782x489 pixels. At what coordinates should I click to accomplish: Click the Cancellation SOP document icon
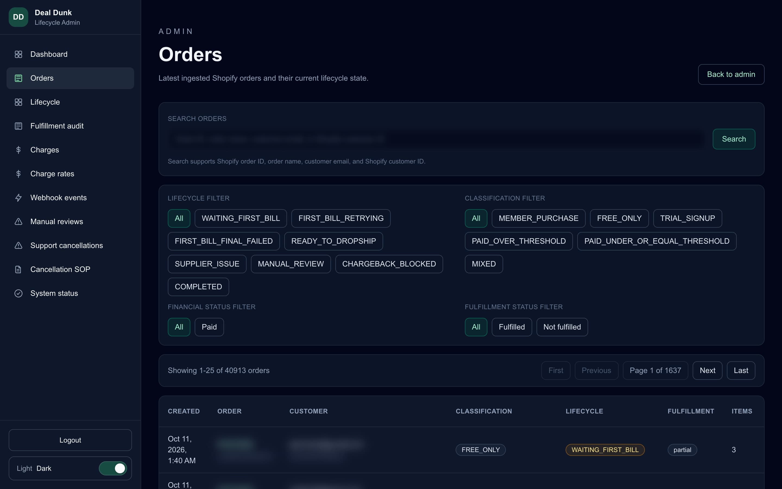(18, 269)
